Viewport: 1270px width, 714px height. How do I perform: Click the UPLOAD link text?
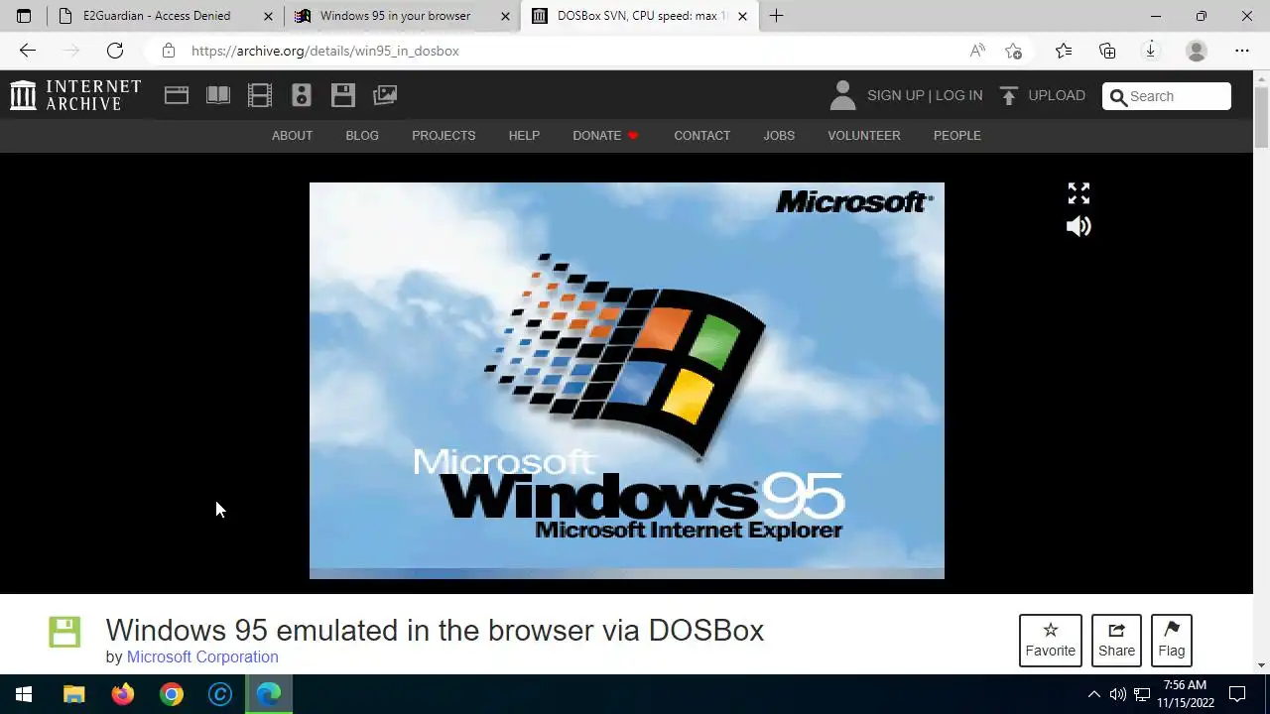(1057, 95)
